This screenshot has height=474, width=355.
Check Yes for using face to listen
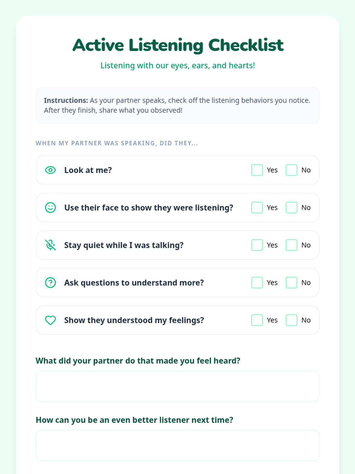257,208
